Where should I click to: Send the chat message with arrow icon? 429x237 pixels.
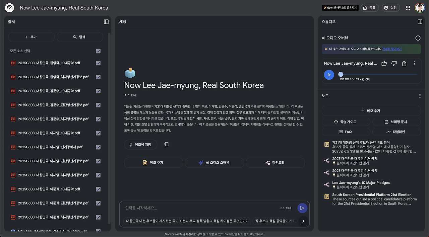coord(302,208)
